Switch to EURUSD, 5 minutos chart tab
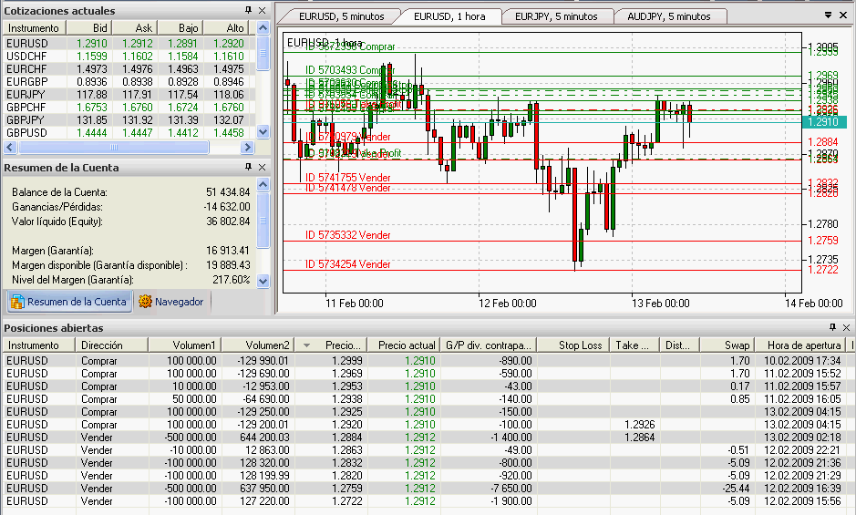Viewport: 856px width, 515px height. [x=341, y=16]
